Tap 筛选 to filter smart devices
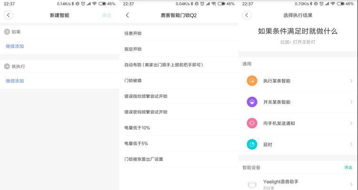This screenshot has width=358, height=190. tap(348, 168)
